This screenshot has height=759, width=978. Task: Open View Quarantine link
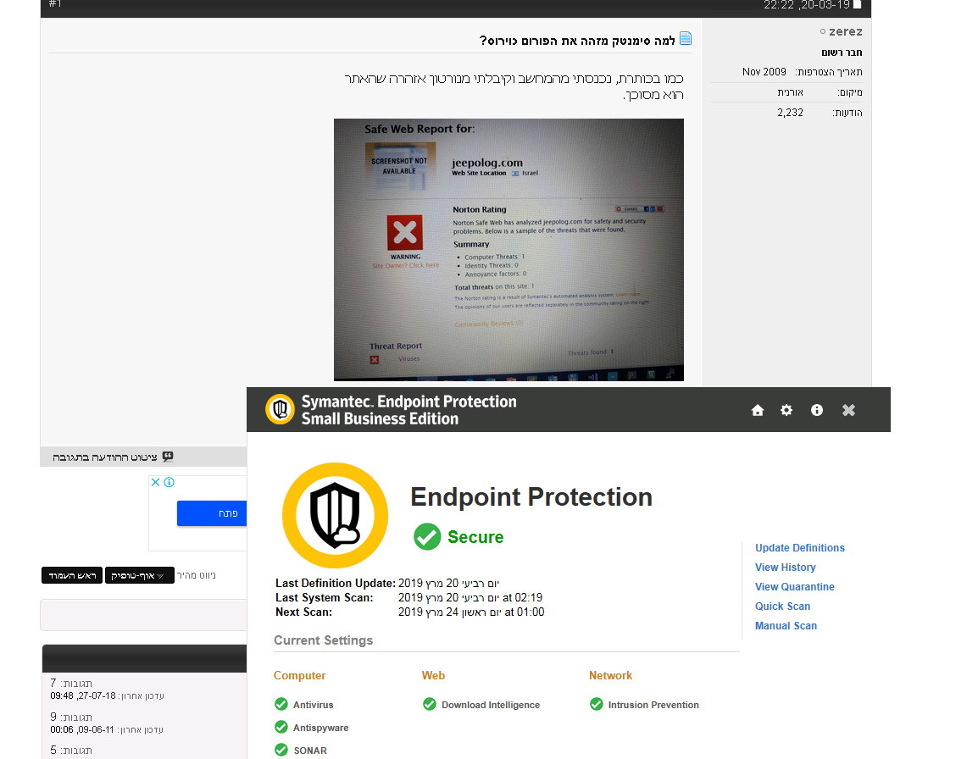click(x=794, y=587)
